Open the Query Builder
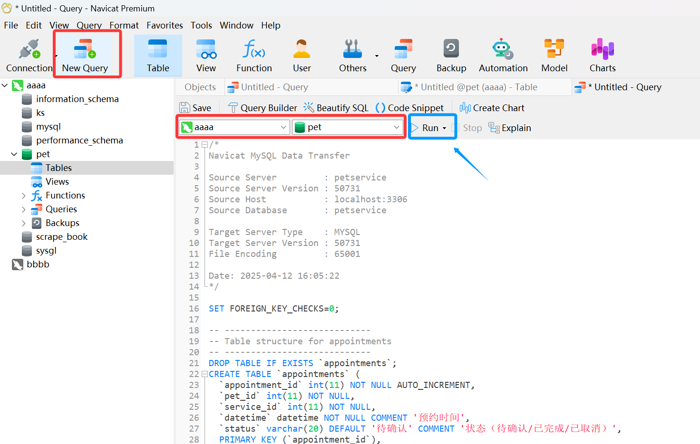The height and width of the screenshot is (444, 700). point(262,108)
